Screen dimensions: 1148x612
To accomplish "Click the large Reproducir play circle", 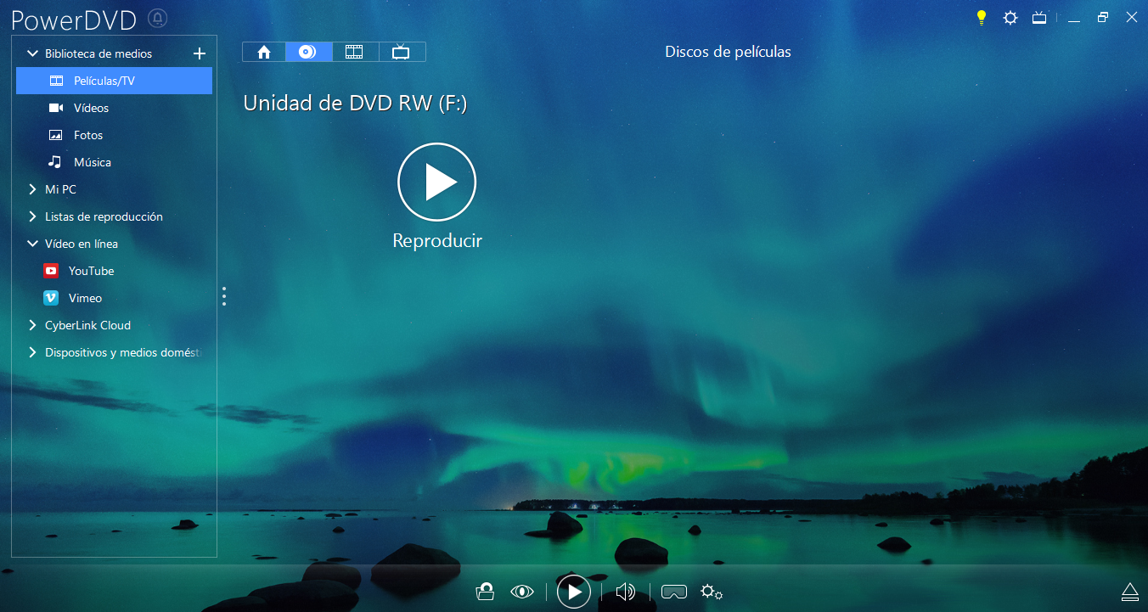I will pos(437,182).
